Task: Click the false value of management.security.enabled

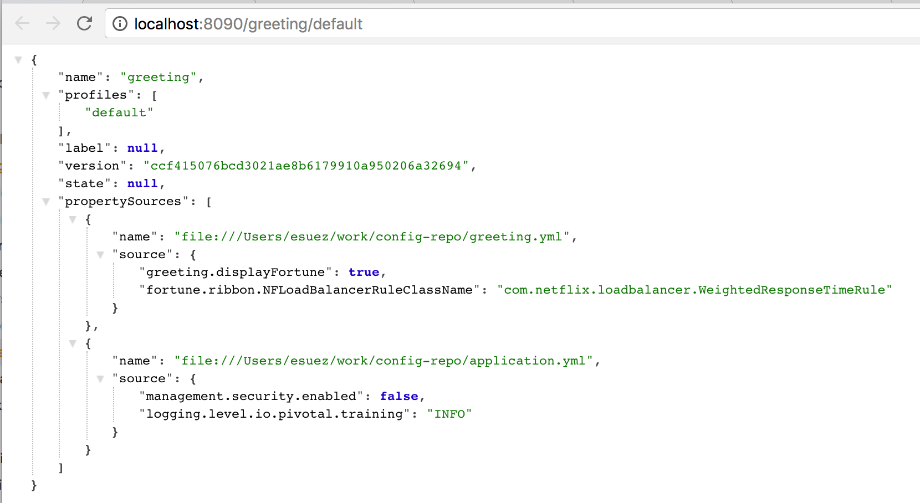Action: 399,396
